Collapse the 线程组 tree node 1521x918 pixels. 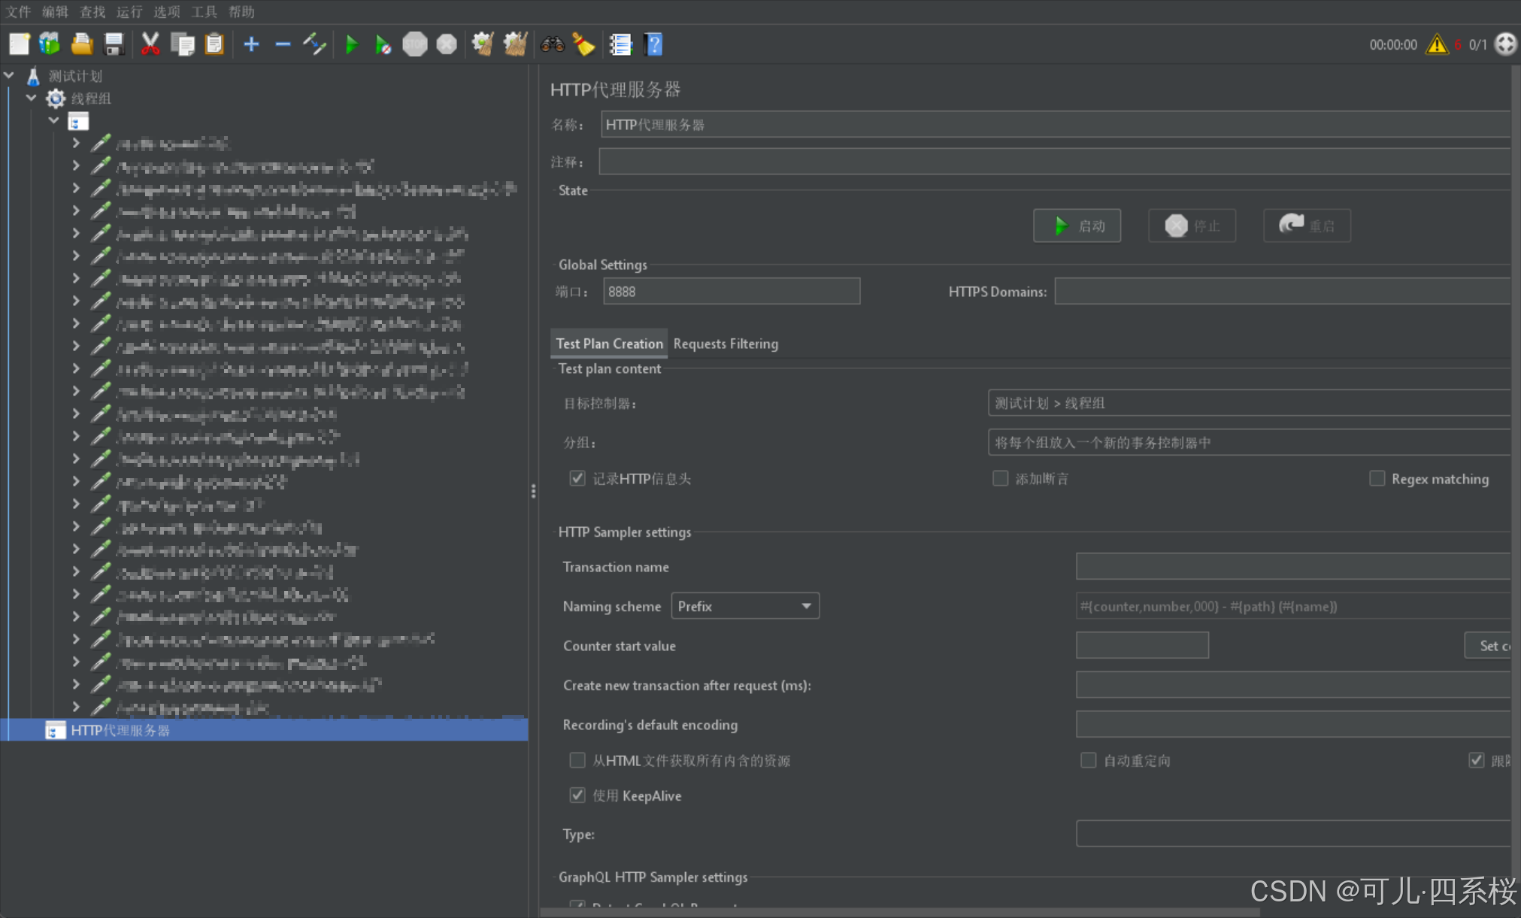(32, 98)
